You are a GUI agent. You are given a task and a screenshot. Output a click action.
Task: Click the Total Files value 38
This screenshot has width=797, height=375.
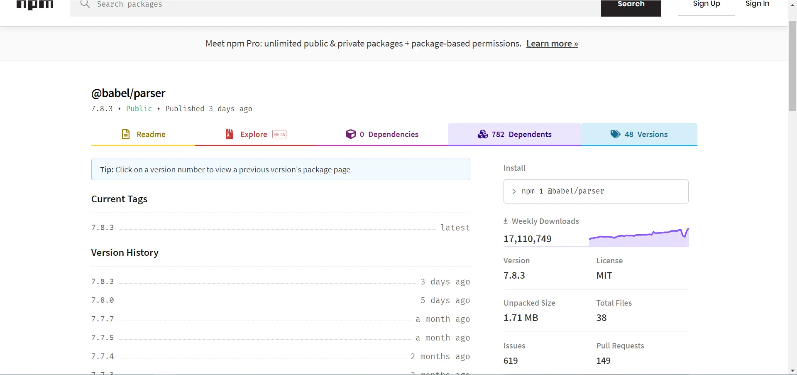[x=601, y=318]
